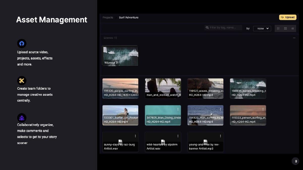This screenshot has width=303, height=170.
Task: Select the 115322_person_surfing file name
Action: coord(249,120)
